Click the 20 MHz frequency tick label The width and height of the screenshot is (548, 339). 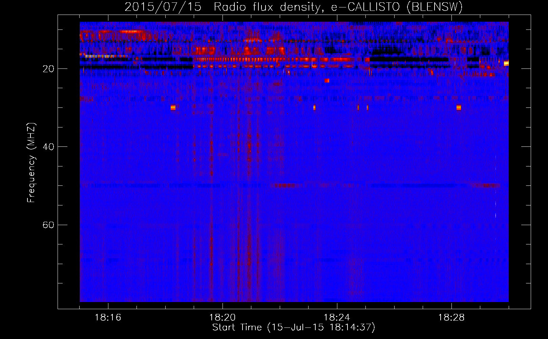tap(48, 69)
